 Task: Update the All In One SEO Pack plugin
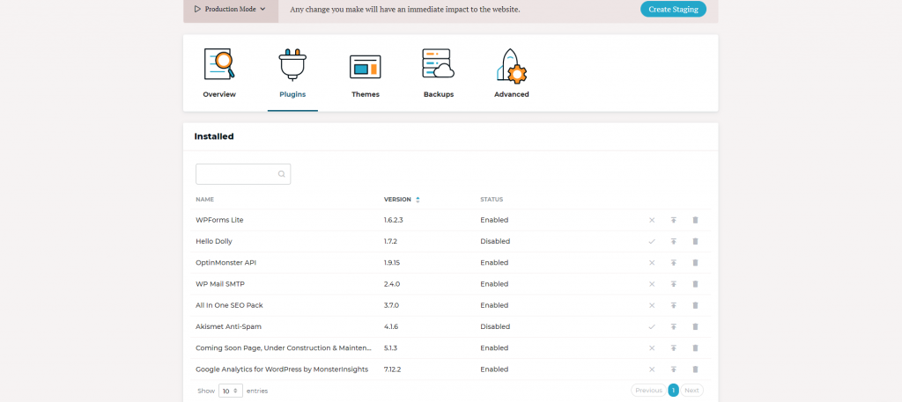point(673,305)
